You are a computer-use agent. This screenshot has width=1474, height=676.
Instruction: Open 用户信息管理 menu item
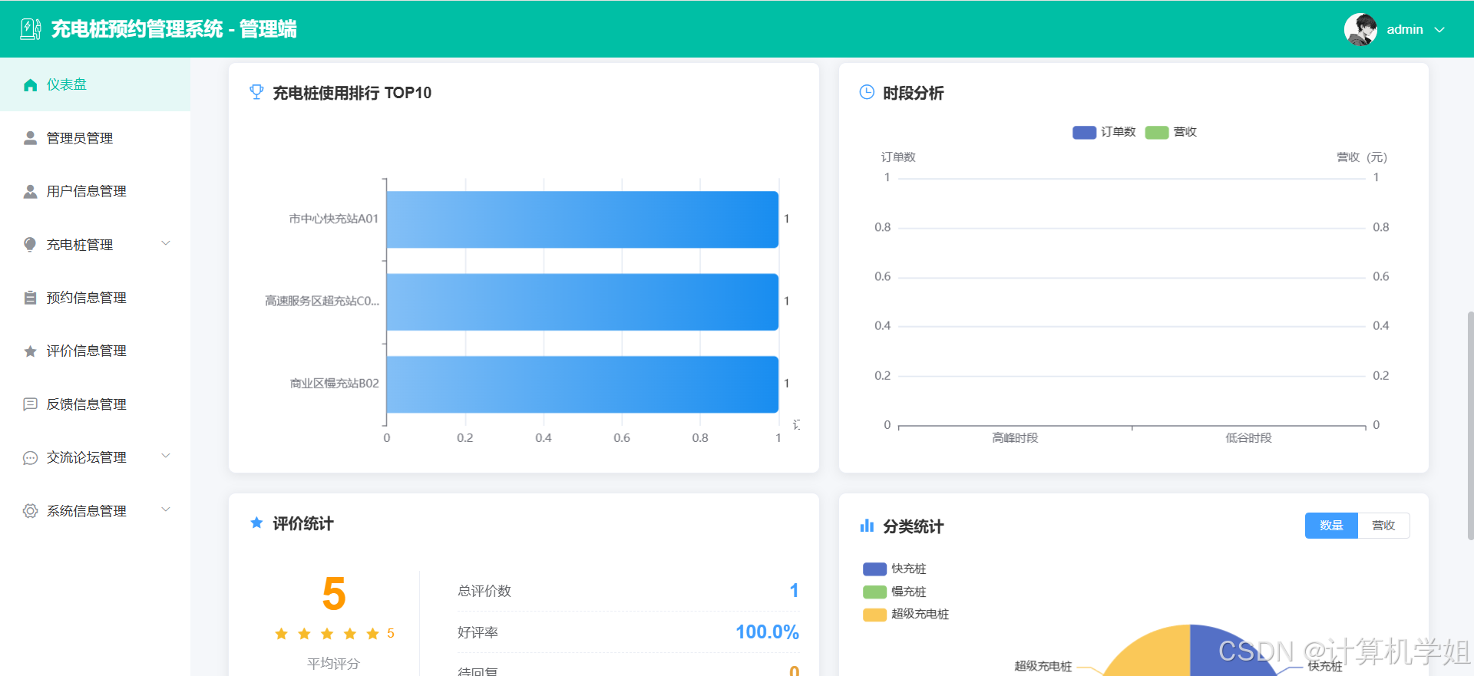click(x=95, y=191)
